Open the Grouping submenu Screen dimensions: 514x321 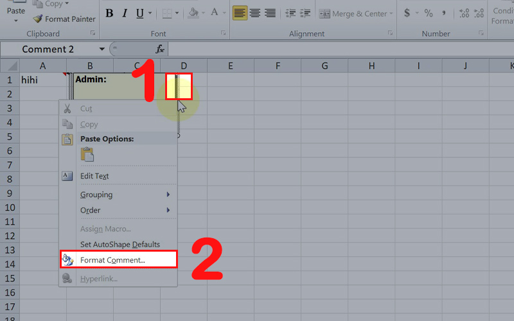point(118,195)
